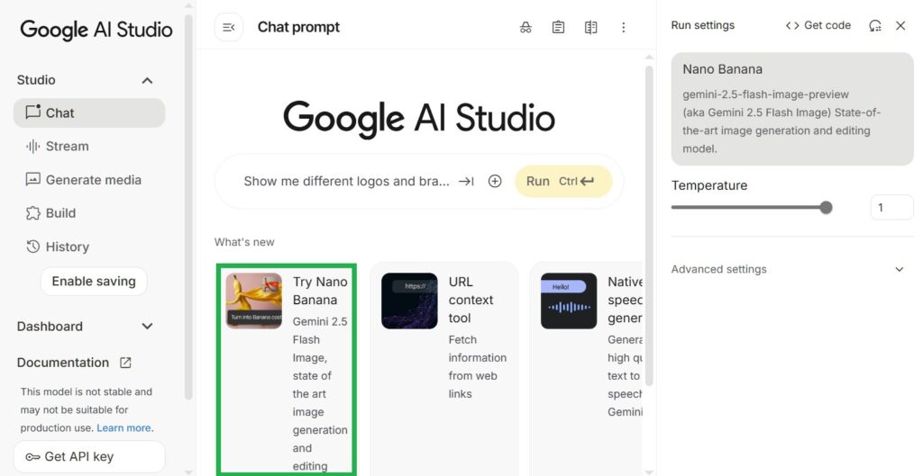The height and width of the screenshot is (476, 923).
Task: Collapse the Studio section chevron
Action: (x=147, y=80)
